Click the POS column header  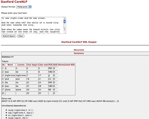click(50, 65)
